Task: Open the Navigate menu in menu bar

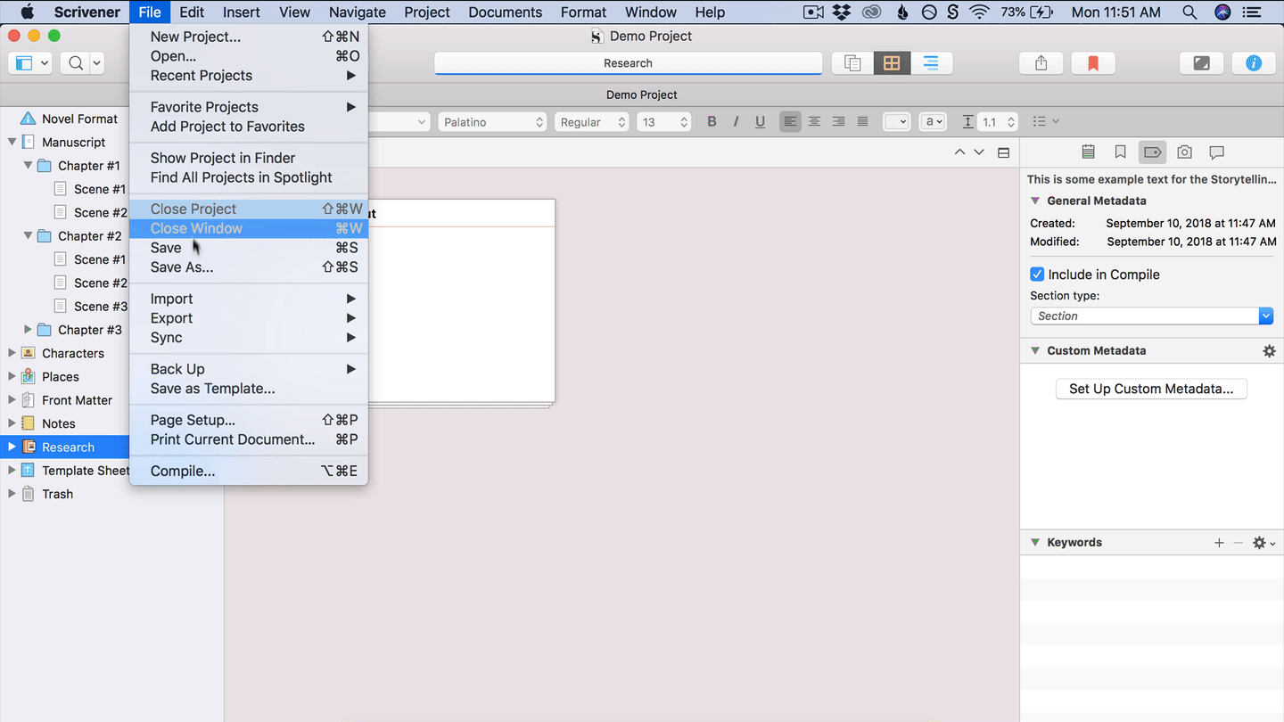Action: 357,12
